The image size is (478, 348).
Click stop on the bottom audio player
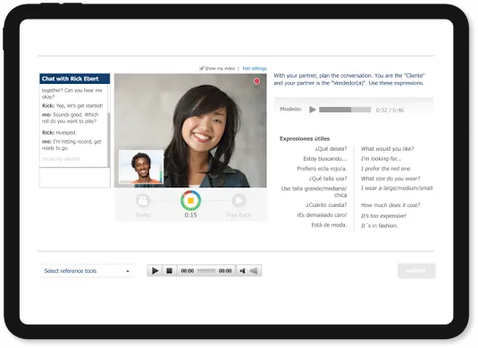[x=170, y=270]
